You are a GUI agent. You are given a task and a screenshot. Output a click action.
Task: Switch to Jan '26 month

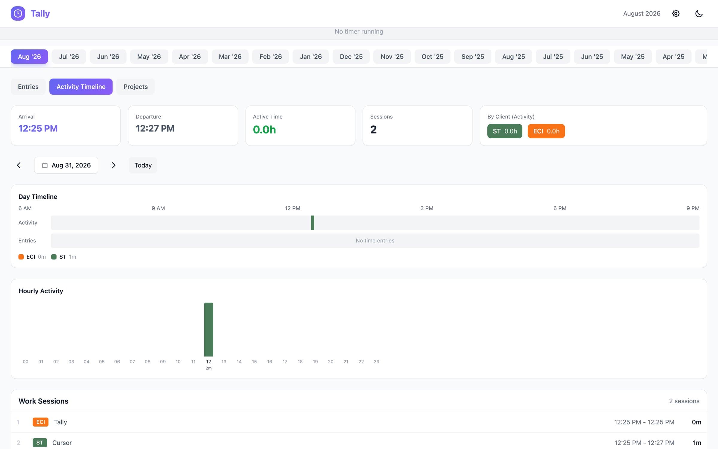(x=311, y=57)
